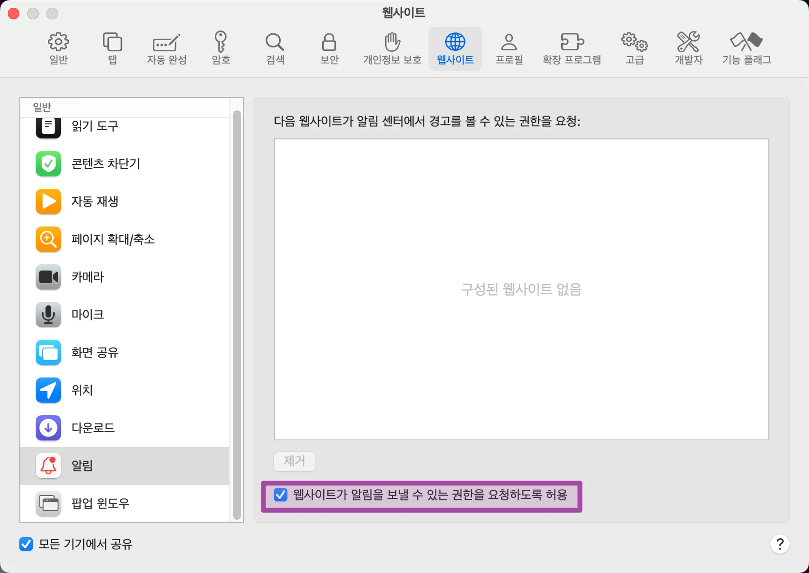Open the 자동 완성 autofill icon

coord(166,43)
